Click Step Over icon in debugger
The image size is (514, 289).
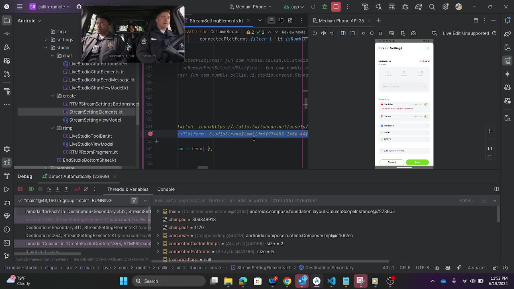(49, 189)
